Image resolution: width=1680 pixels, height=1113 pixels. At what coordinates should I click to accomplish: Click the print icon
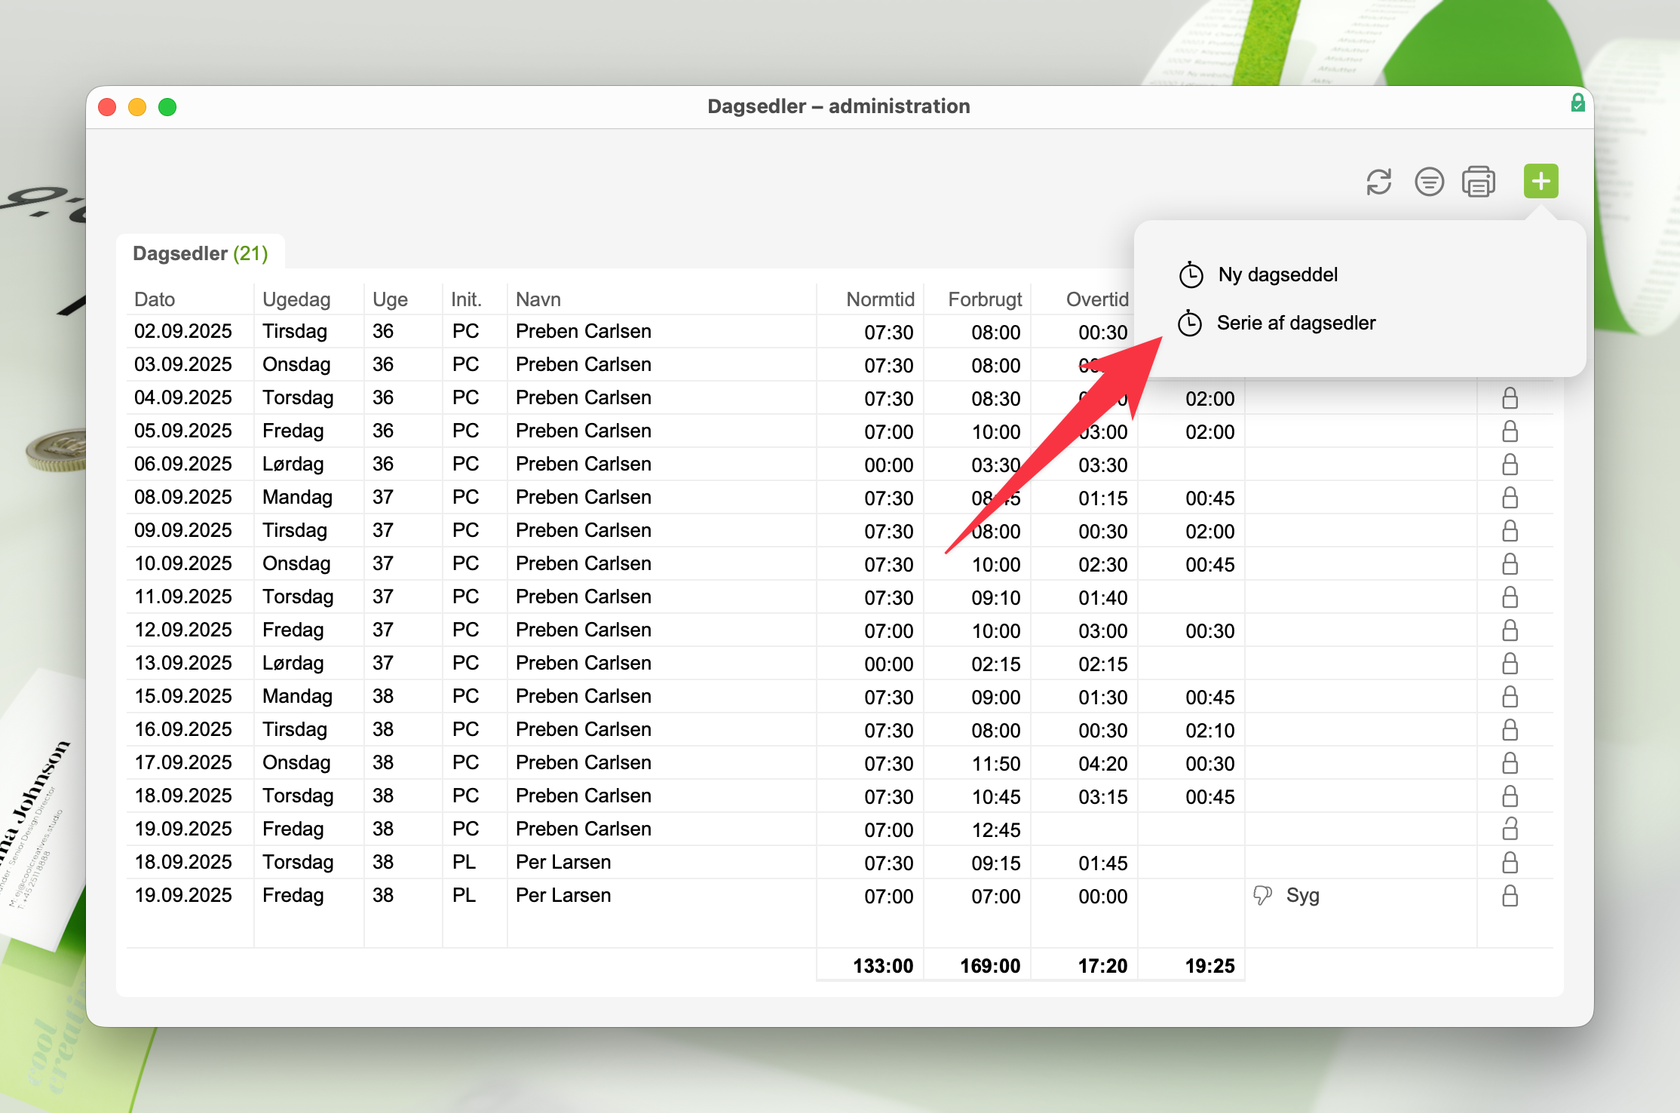[x=1479, y=182]
